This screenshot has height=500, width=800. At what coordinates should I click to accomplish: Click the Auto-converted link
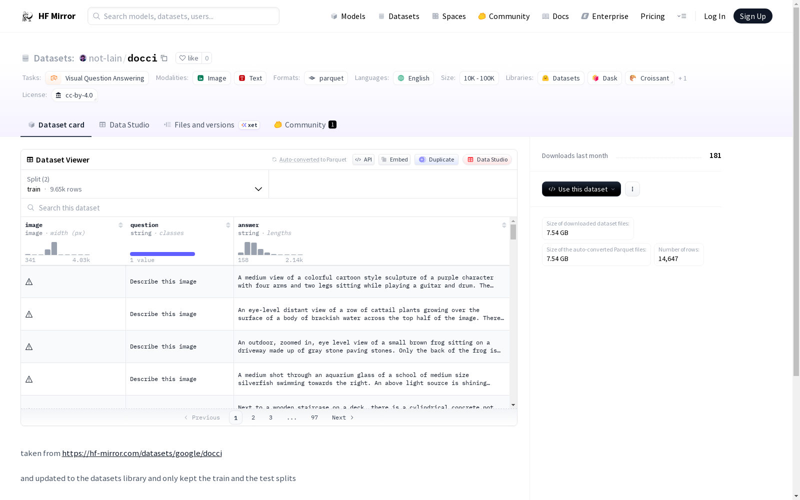[299, 159]
